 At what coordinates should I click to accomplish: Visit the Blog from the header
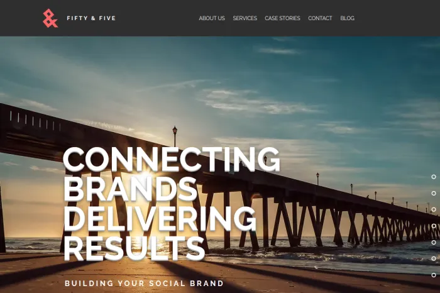point(347,18)
